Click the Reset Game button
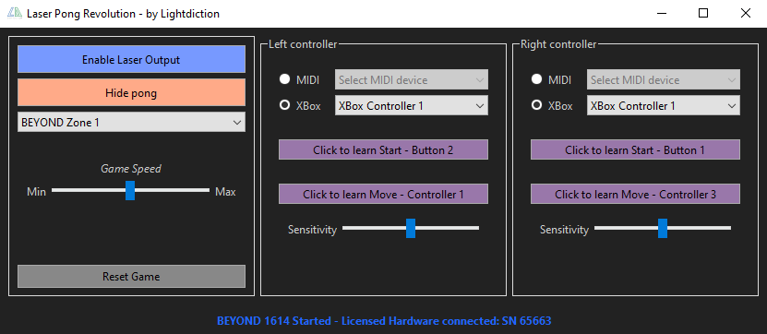The width and height of the screenshot is (767, 334). [x=131, y=276]
